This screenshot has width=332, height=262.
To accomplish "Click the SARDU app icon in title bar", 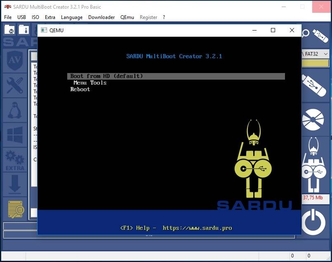I will (7, 7).
